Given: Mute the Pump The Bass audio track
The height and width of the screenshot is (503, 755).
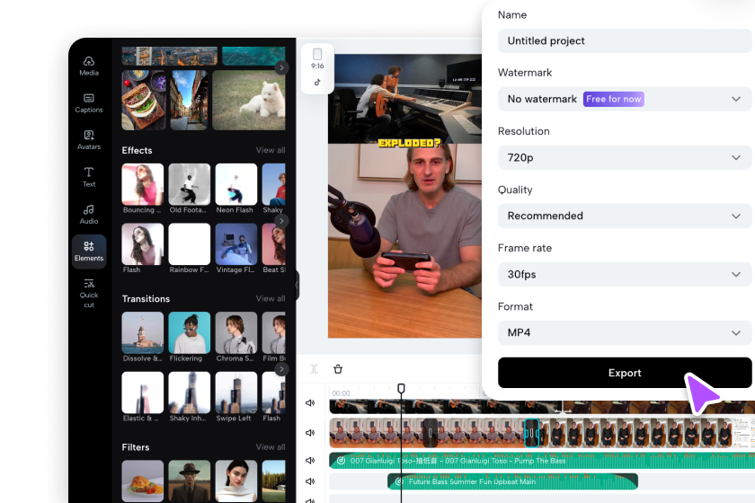Looking at the screenshot, I should (310, 460).
